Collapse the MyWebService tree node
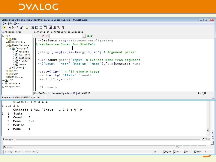 (7, 46)
